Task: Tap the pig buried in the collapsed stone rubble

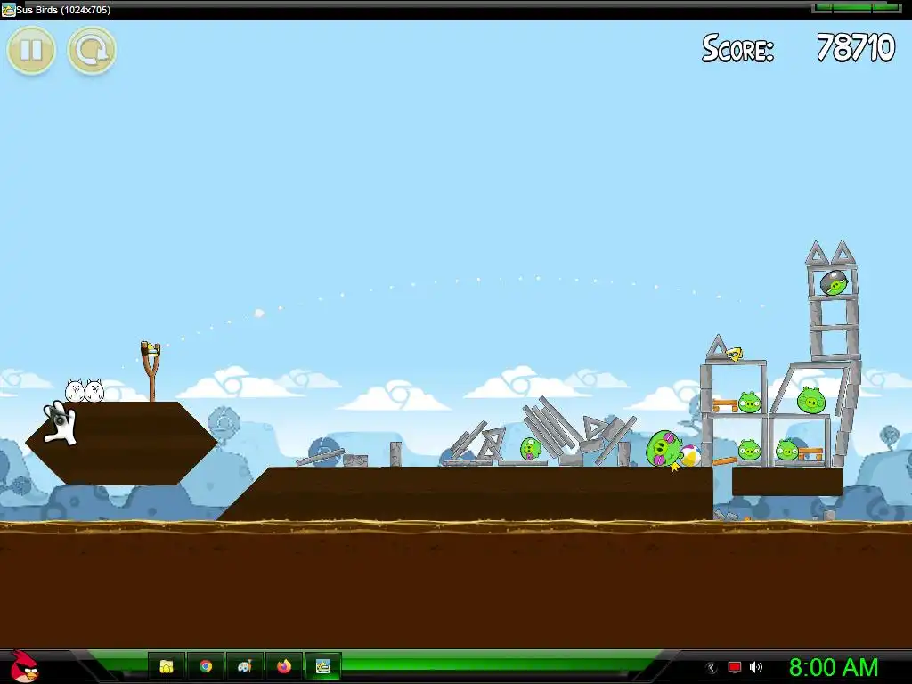Action: (x=530, y=449)
